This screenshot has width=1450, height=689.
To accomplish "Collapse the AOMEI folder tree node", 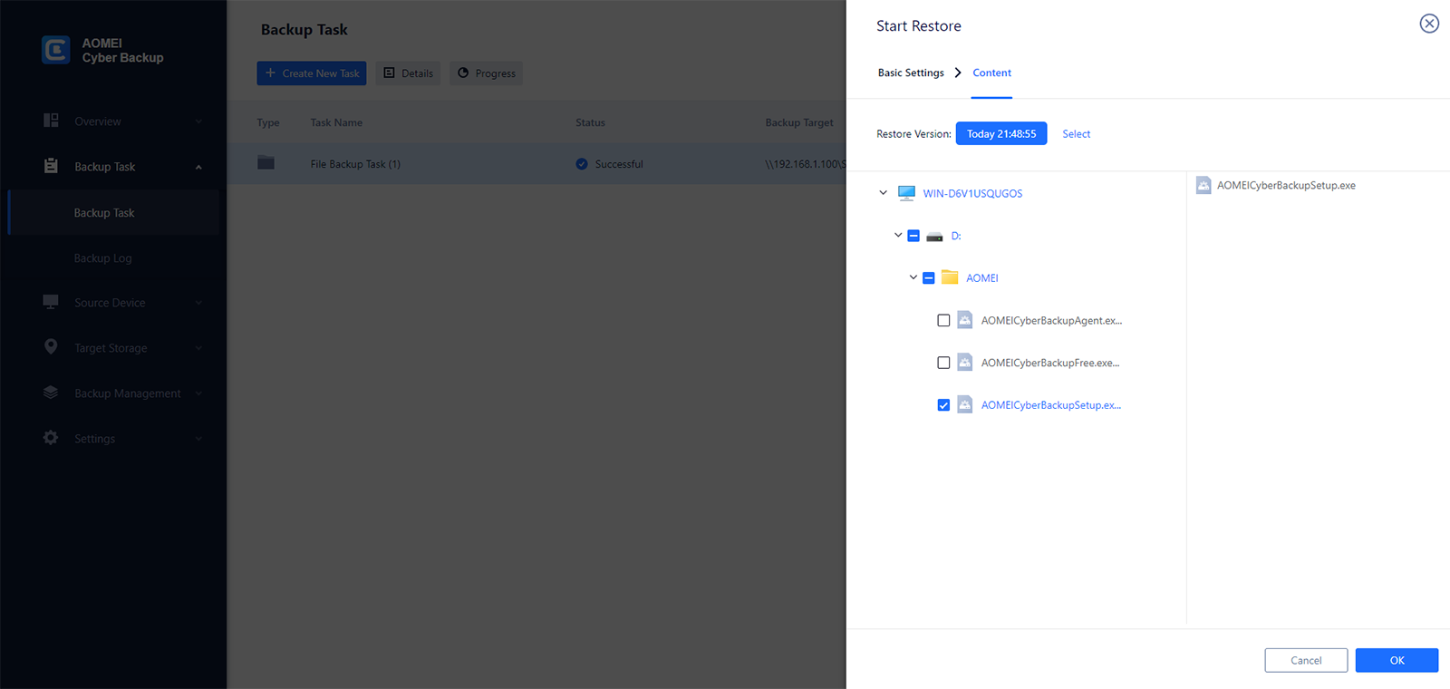I will [913, 277].
